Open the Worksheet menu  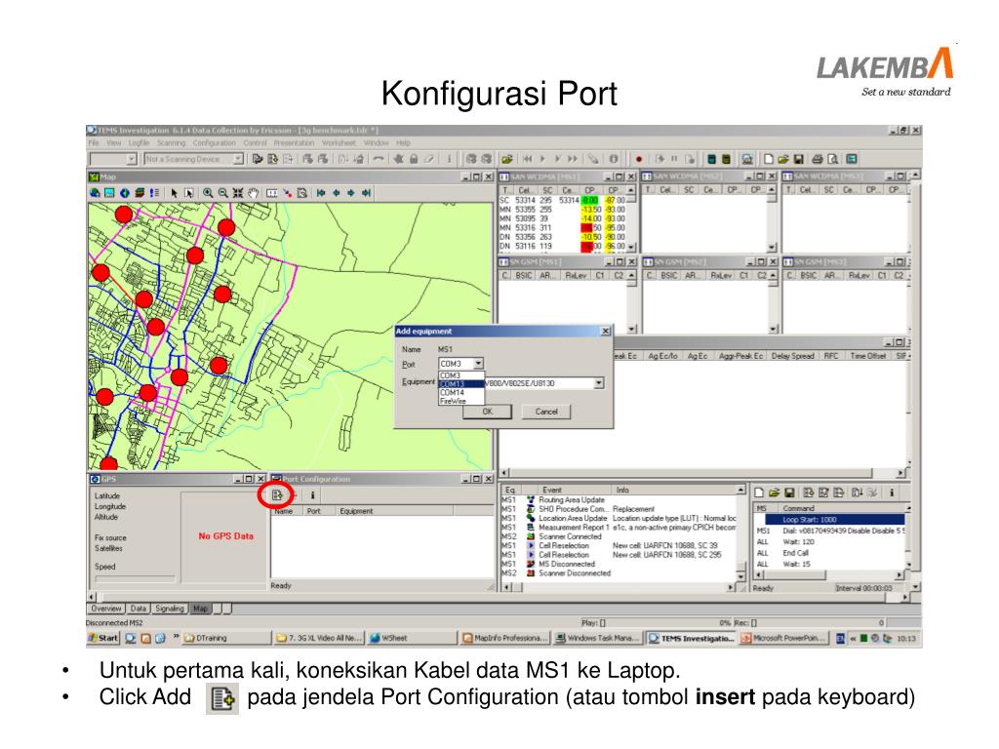point(339,143)
